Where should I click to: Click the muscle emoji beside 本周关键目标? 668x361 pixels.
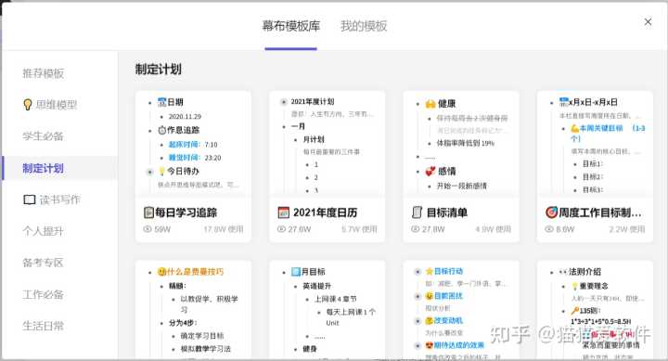(574, 128)
